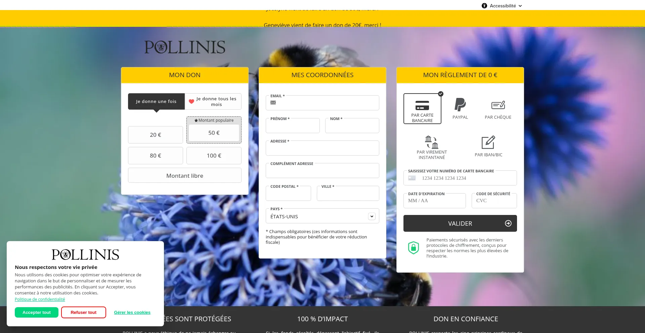
Task: Choose the 80 € donation amount
Action: tap(156, 156)
